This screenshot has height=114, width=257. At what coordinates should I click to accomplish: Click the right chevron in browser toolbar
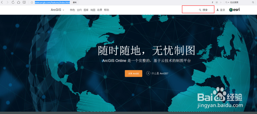pyautogui.click(x=221, y=3)
